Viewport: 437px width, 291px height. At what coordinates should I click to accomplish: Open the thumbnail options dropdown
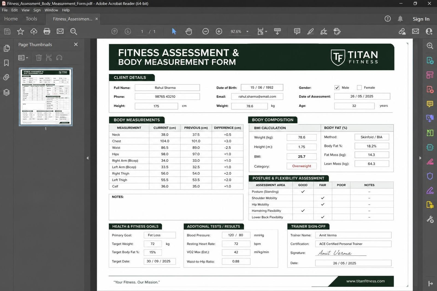[23, 58]
